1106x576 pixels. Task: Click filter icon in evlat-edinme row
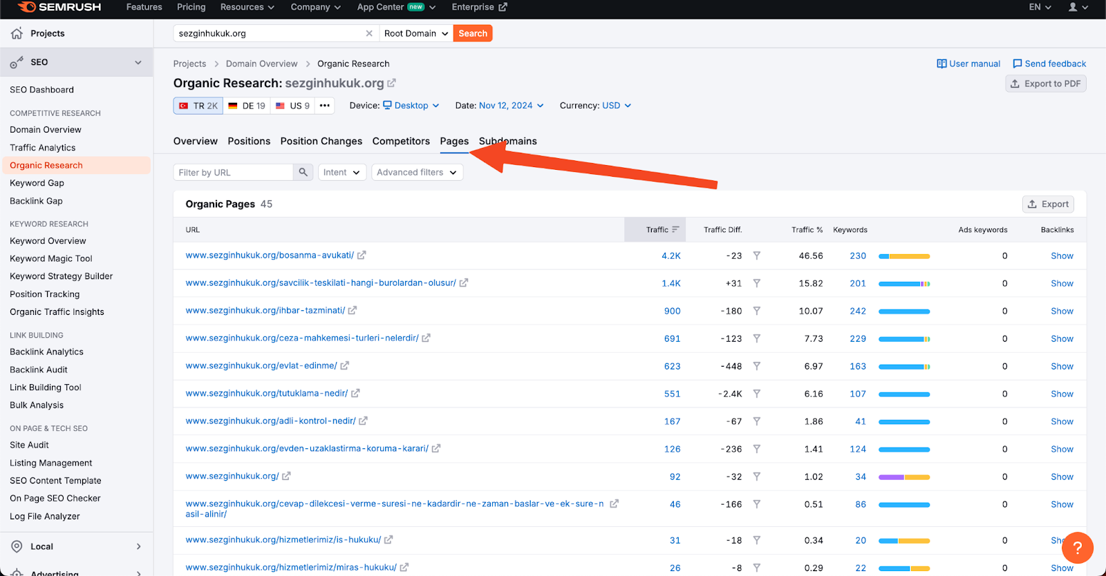[x=757, y=366]
